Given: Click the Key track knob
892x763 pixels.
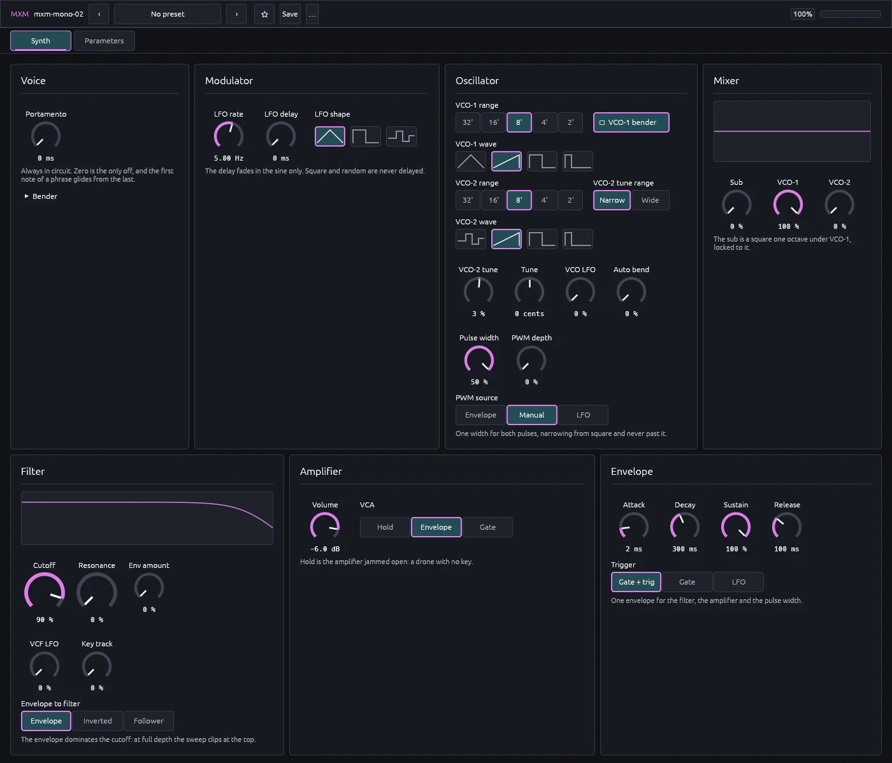Looking at the screenshot, I should (97, 665).
